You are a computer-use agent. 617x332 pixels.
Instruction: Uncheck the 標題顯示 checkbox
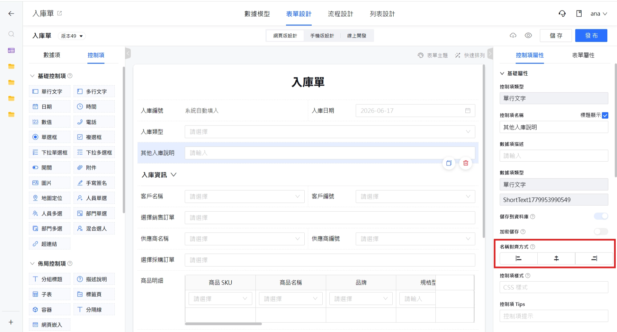(605, 115)
